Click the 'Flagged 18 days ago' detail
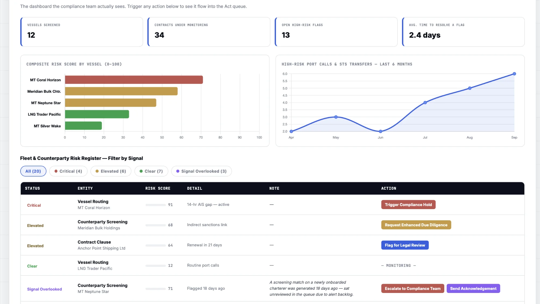 coord(206,288)
